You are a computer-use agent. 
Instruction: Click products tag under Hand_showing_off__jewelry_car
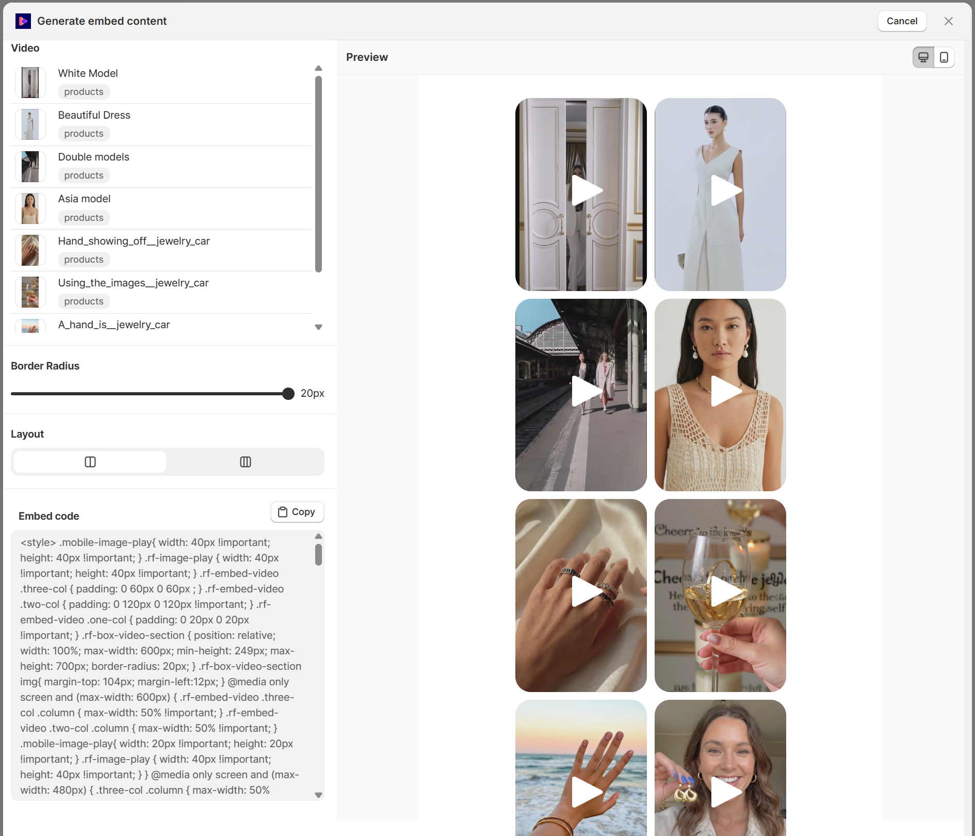point(84,260)
